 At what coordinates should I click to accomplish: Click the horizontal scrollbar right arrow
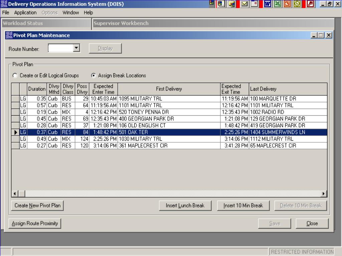click(323, 194)
